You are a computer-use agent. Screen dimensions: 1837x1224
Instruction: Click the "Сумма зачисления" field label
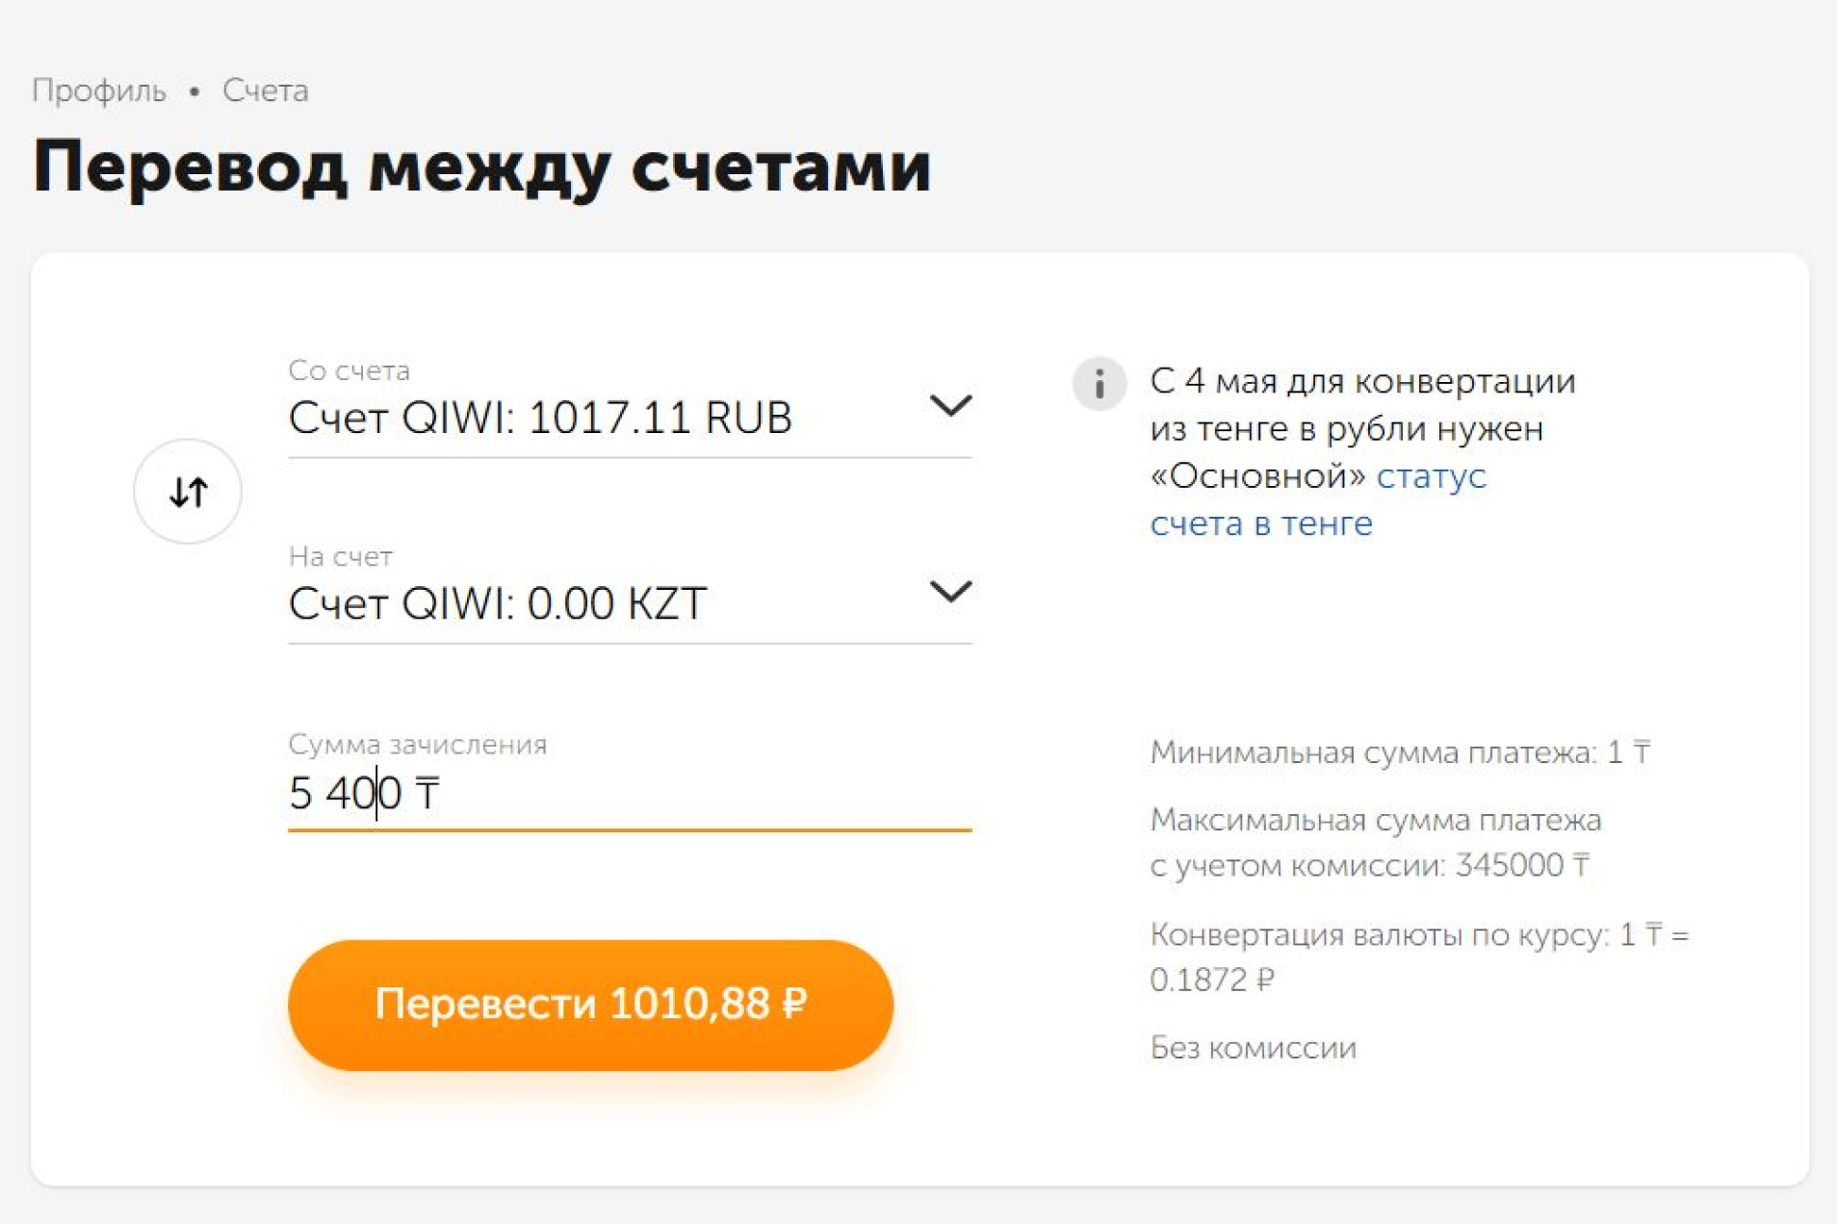[417, 744]
